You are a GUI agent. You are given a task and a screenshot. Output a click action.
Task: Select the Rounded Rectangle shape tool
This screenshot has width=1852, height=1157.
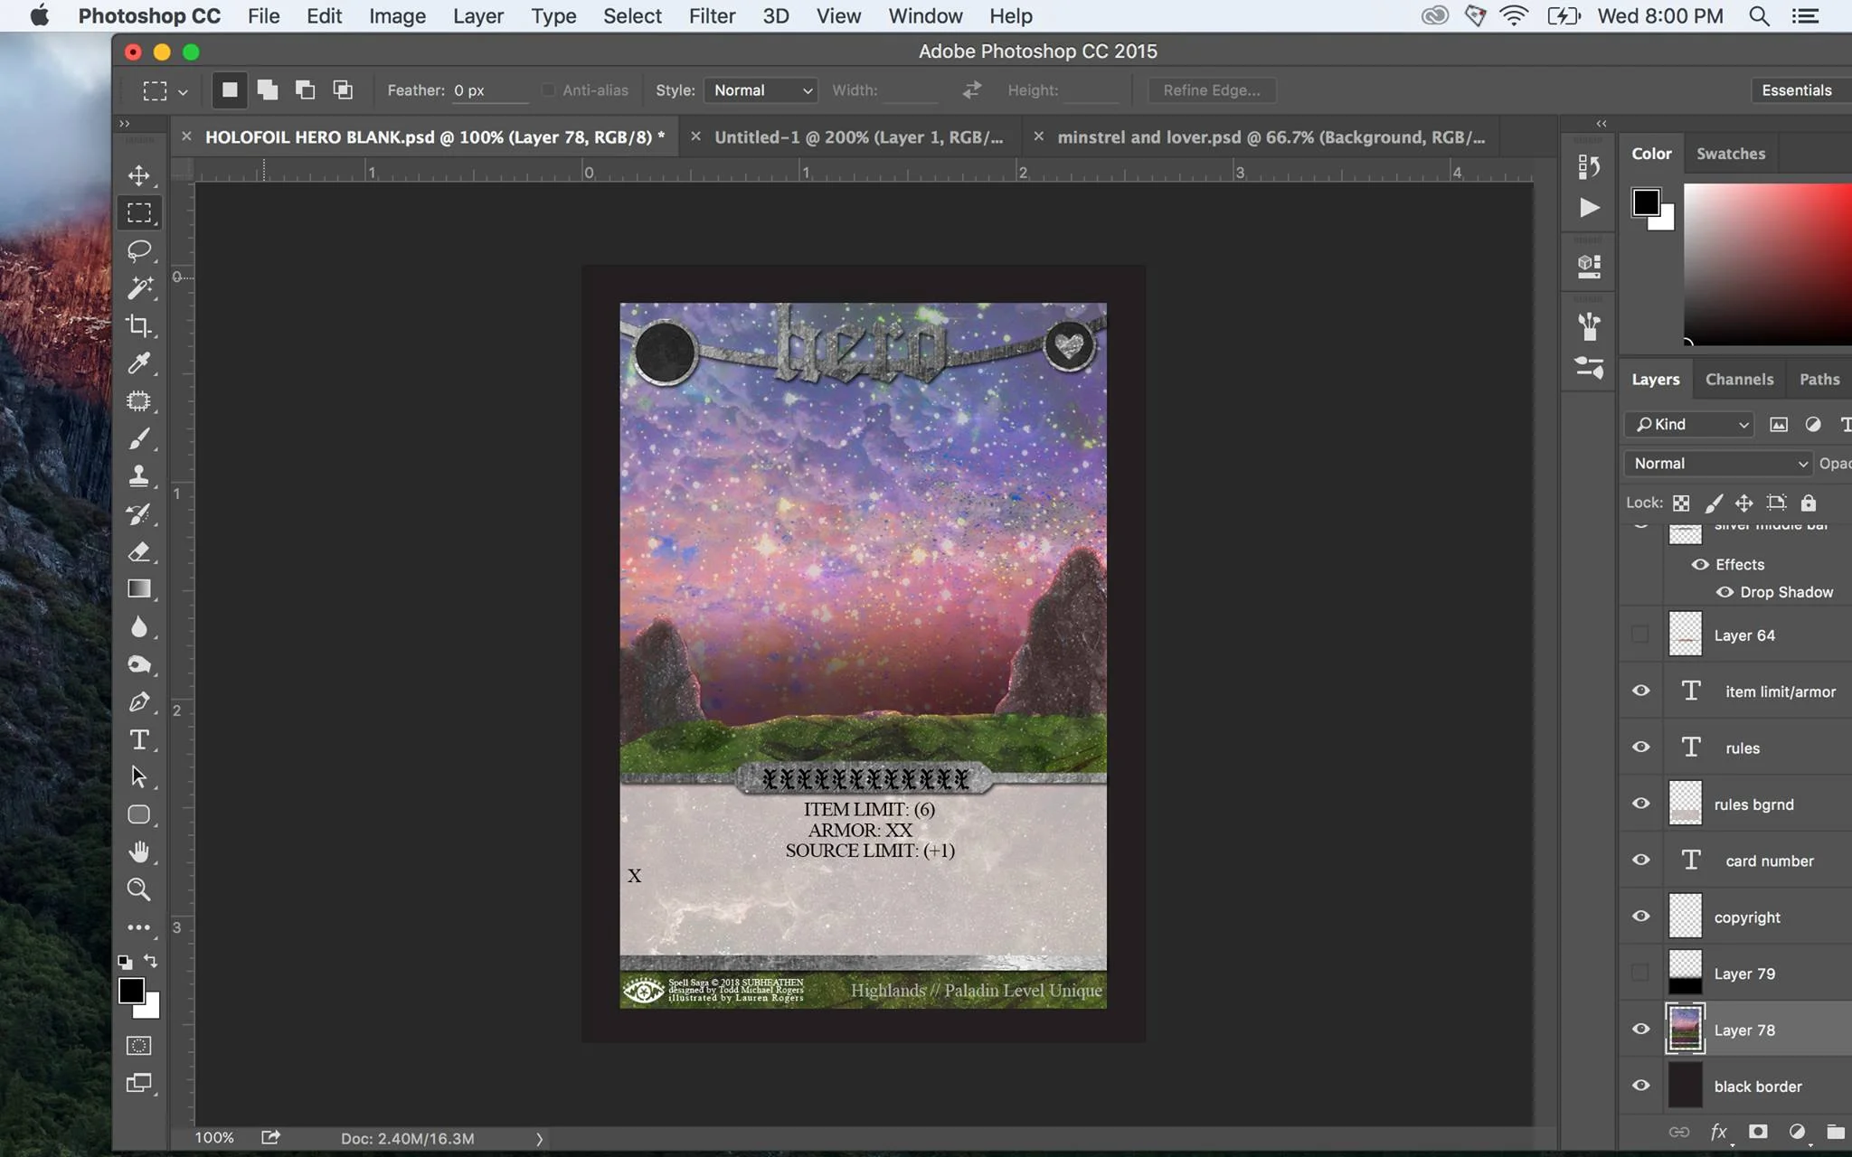138,814
